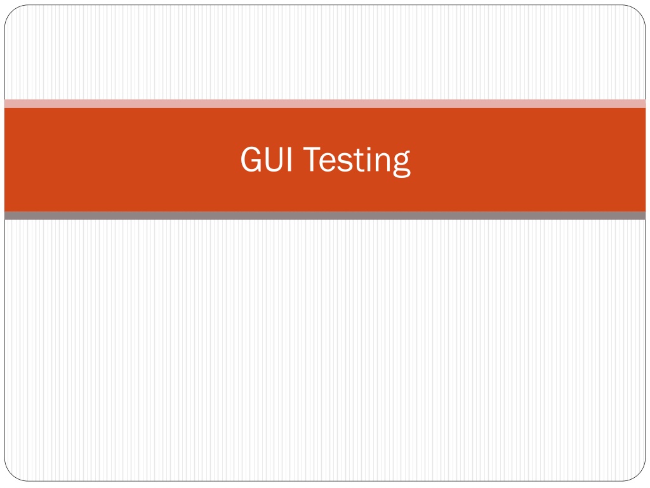Click the final letter g of "Testing"
The image size is (650, 488).
pyautogui.click(x=401, y=165)
